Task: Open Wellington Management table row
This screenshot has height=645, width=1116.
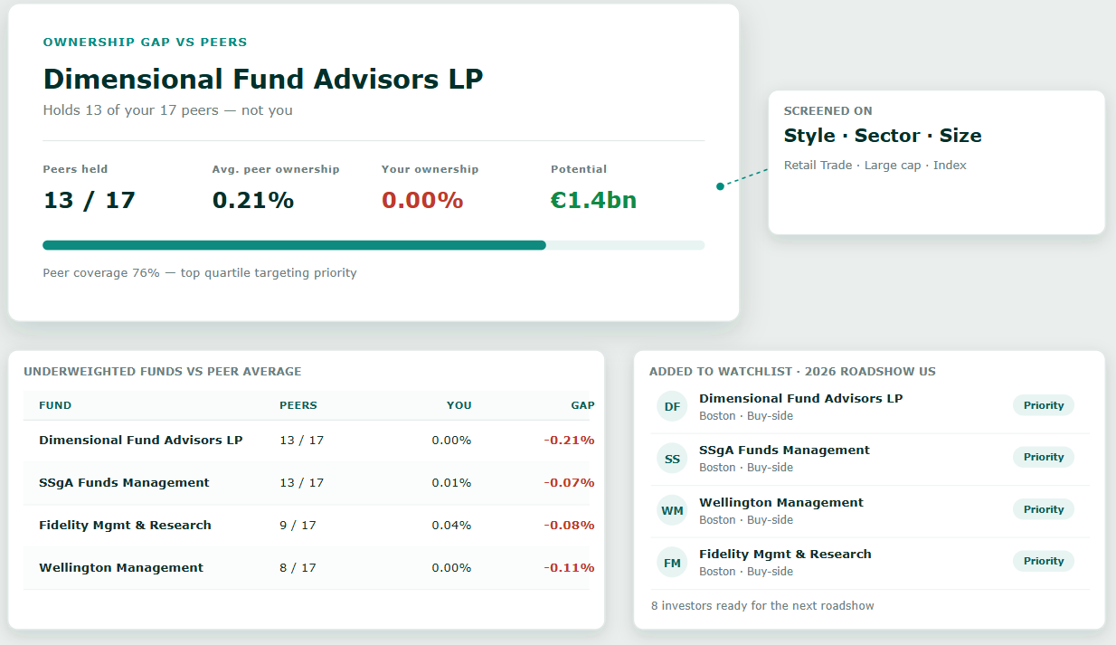Action: coord(307,568)
